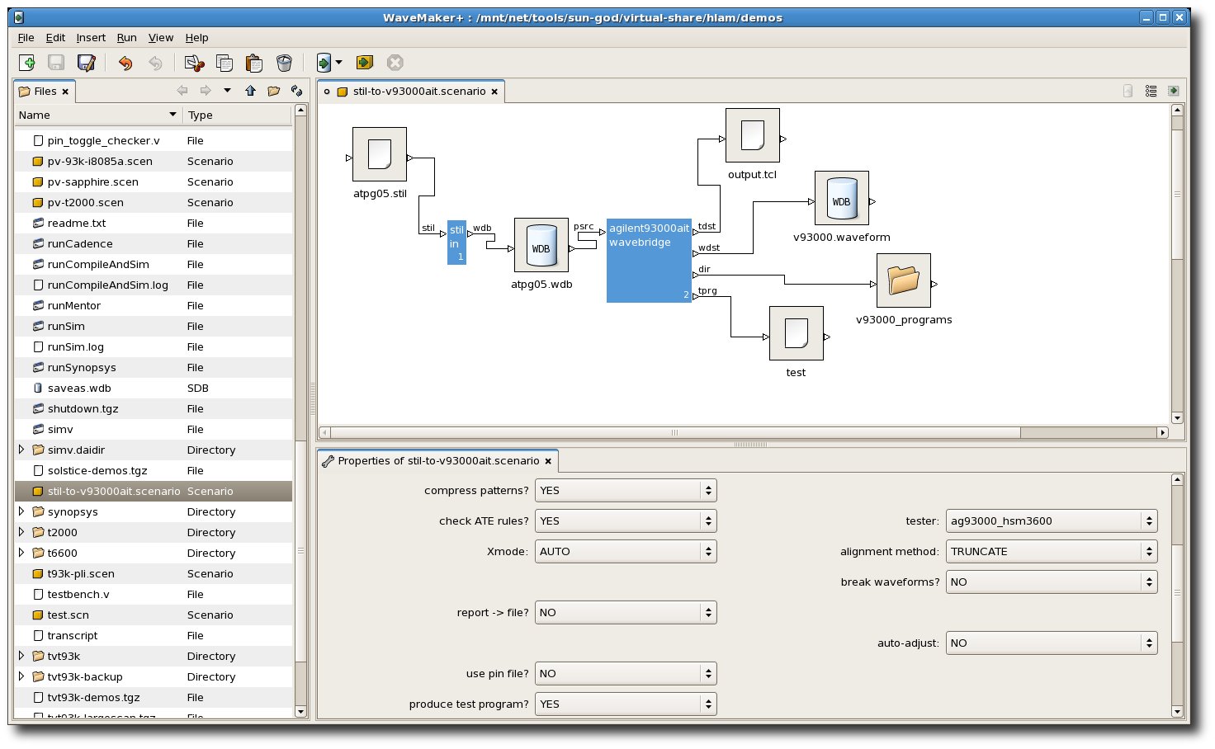Expand the synopsys directory tree item

click(x=21, y=511)
